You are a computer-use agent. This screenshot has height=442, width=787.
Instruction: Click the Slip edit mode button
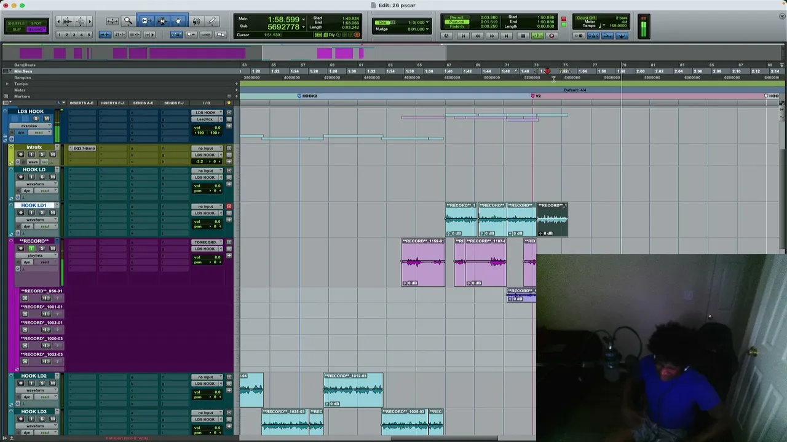coord(15,29)
